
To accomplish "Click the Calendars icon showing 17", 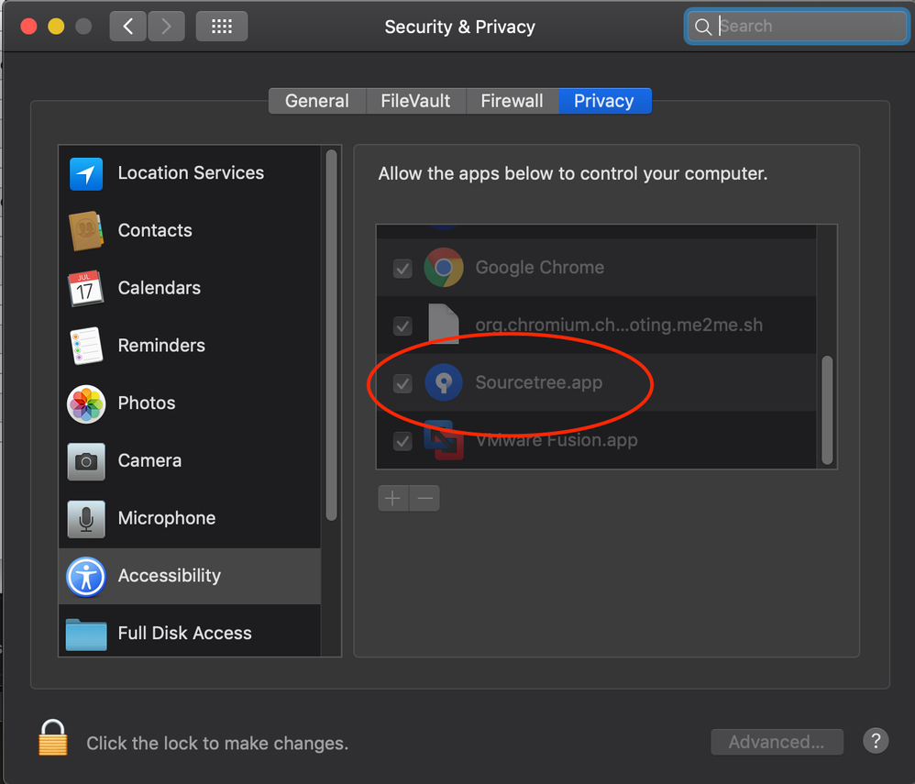I will (x=86, y=288).
